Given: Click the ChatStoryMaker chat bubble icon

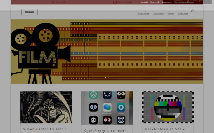Looking at the screenshot, I should [107, 107].
